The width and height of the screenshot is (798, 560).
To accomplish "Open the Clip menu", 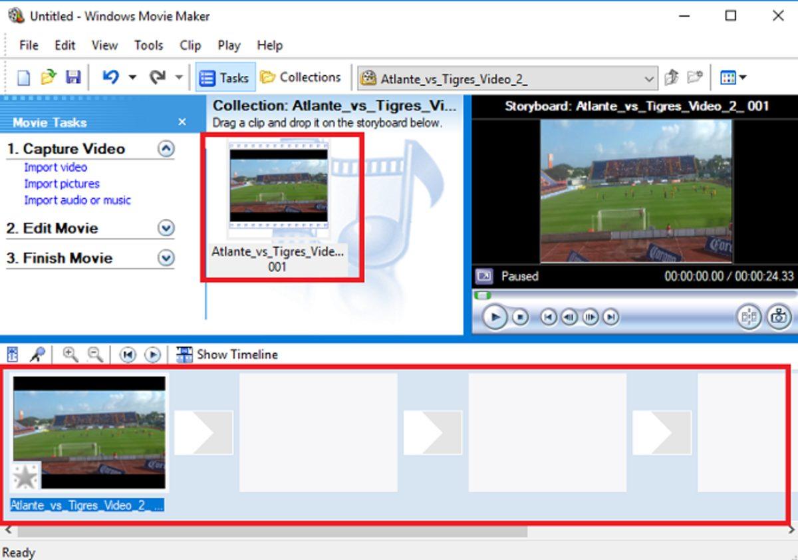I will coord(190,45).
